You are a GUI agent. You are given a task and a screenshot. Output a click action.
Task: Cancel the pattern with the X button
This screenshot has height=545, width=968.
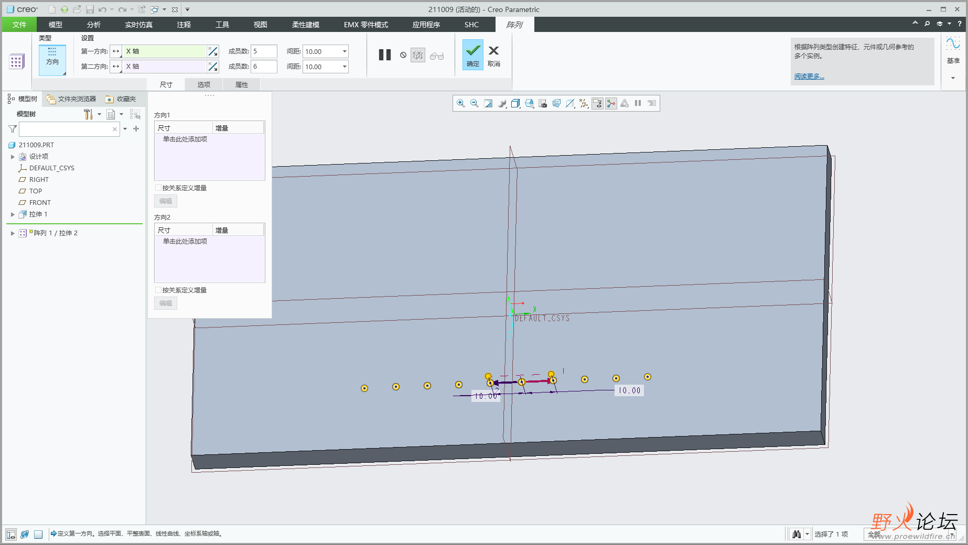click(494, 55)
